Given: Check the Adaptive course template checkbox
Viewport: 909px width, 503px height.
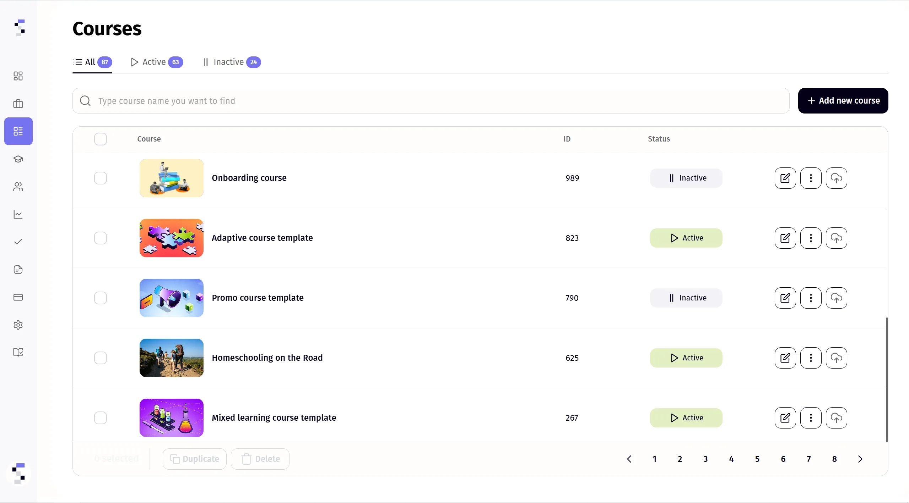Looking at the screenshot, I should pos(101,238).
